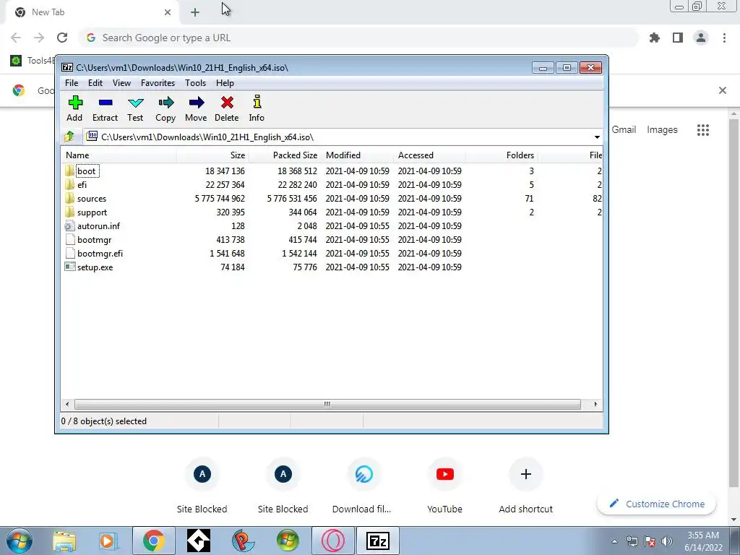
Task: Select the support folder icon
Action: click(x=70, y=212)
